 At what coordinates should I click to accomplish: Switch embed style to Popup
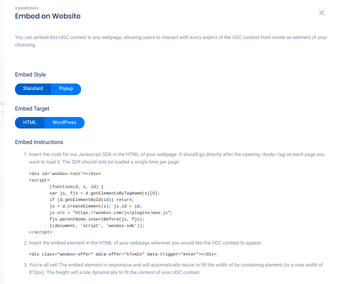[x=65, y=89]
